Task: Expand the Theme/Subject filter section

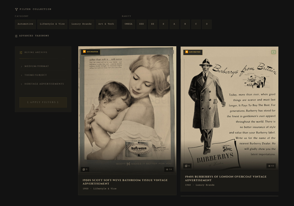Action: coord(36,75)
